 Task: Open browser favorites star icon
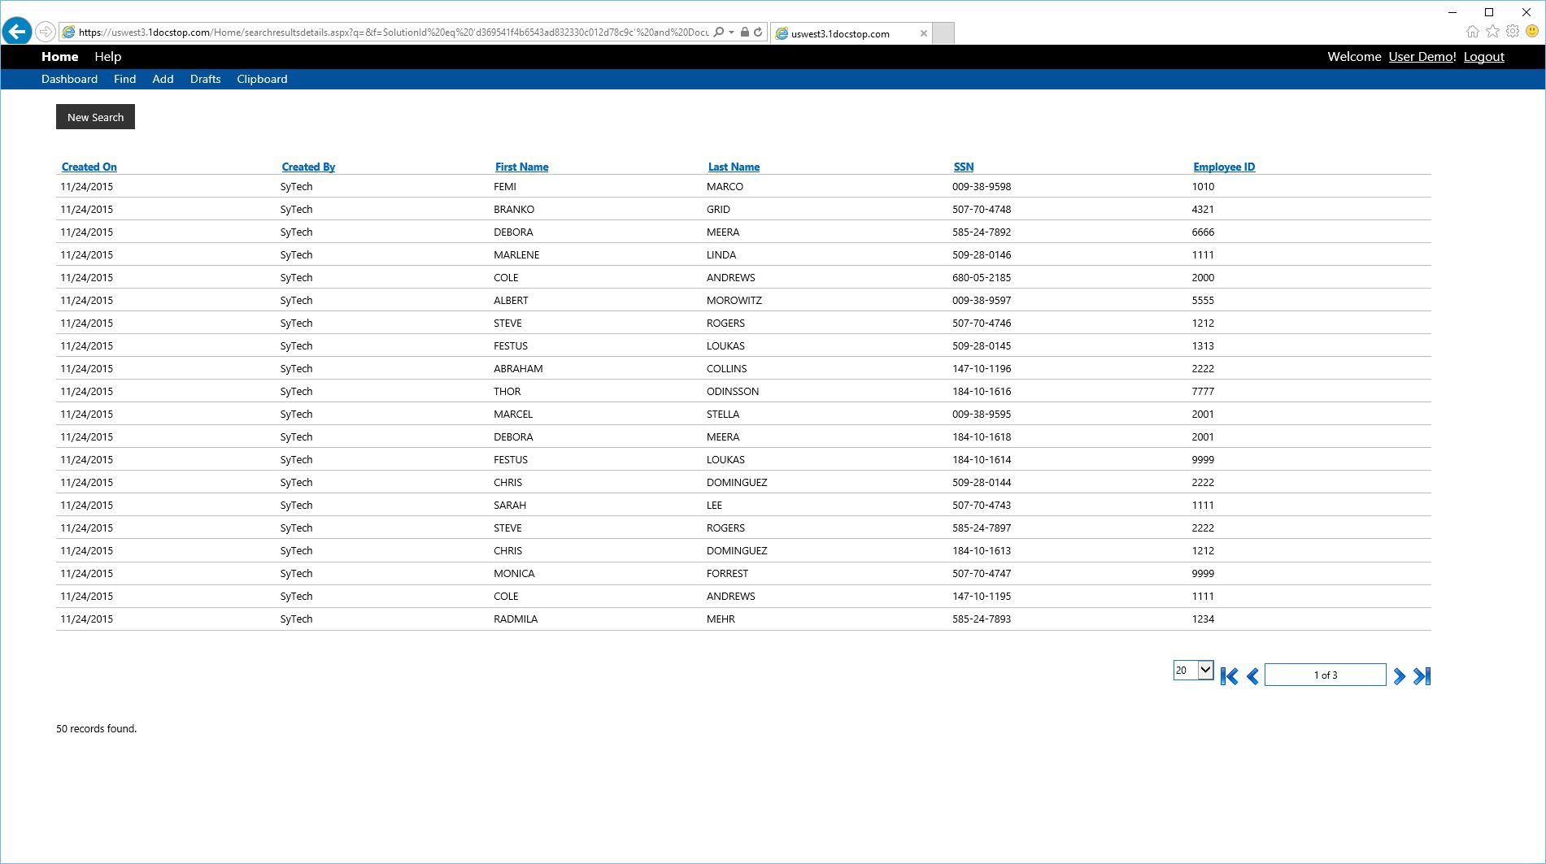[x=1492, y=32]
